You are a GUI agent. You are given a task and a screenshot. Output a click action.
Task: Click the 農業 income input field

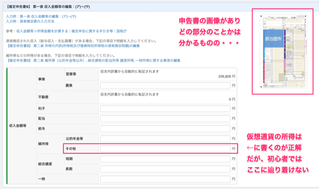tap(165, 86)
